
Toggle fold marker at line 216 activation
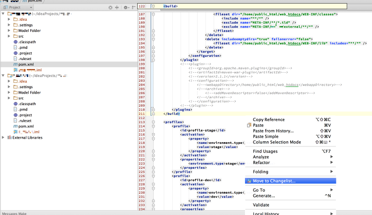[x=153, y=135]
